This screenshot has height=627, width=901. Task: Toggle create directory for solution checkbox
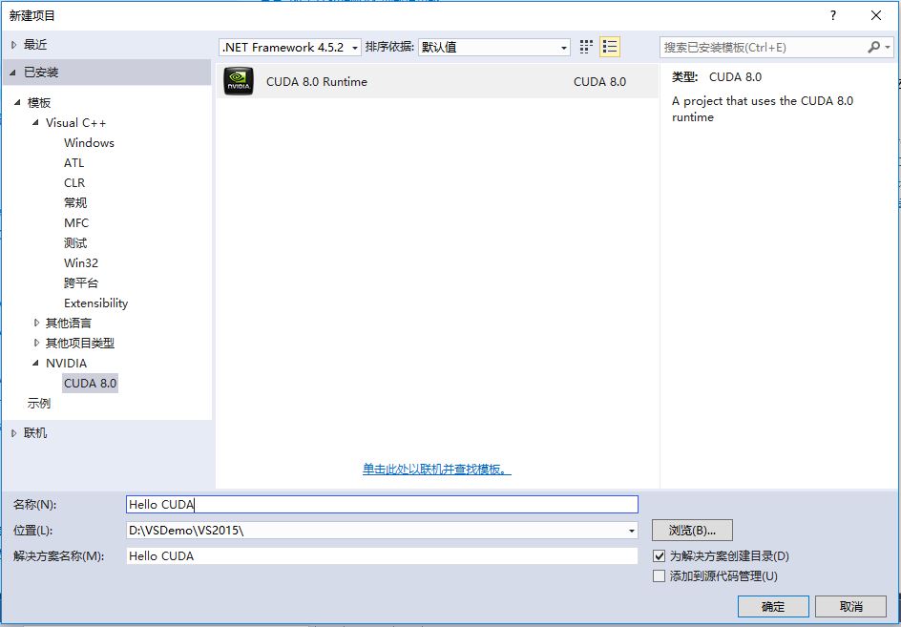click(660, 556)
